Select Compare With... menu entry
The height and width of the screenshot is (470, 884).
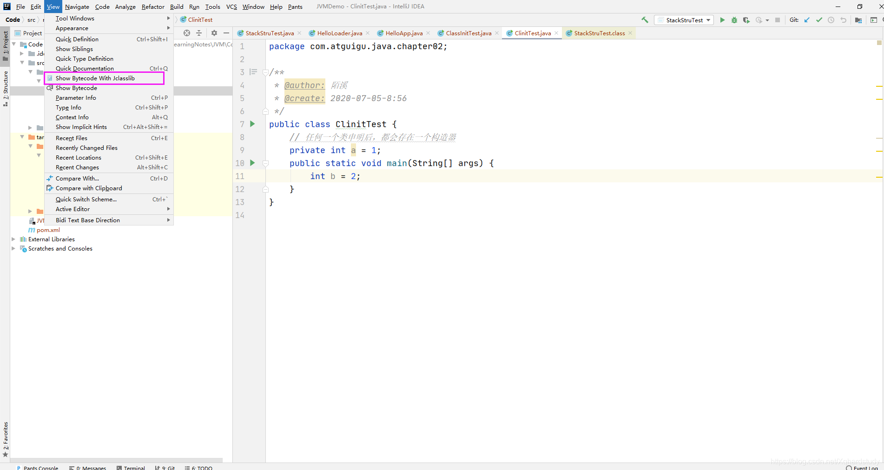point(109,179)
